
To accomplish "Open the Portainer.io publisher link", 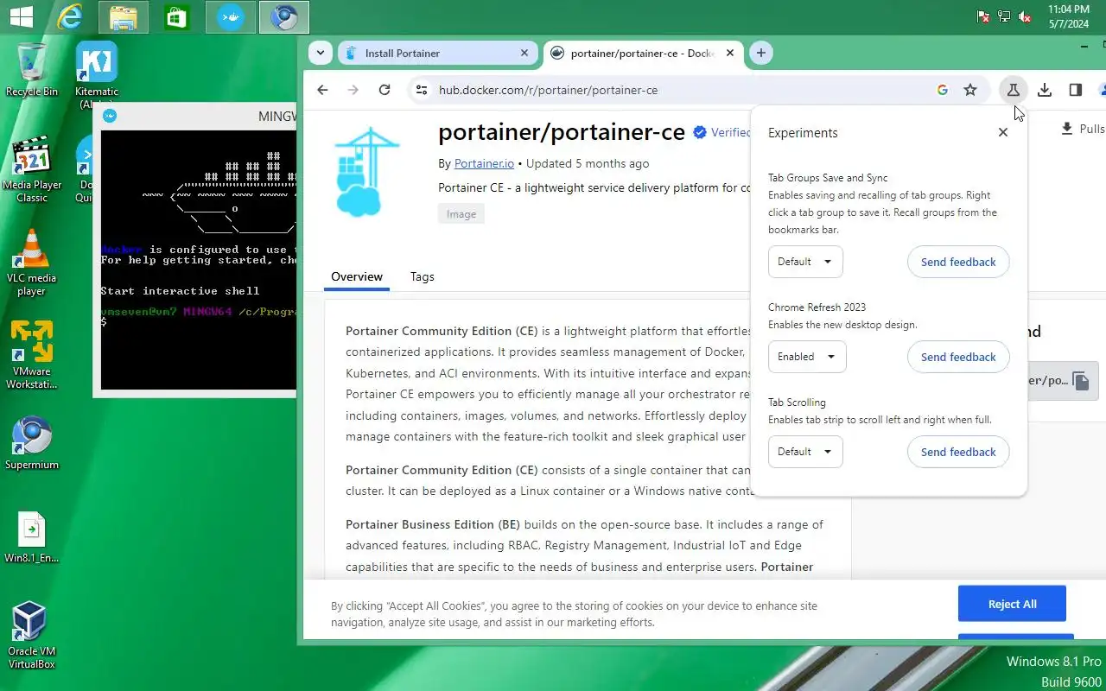I will pos(484,163).
